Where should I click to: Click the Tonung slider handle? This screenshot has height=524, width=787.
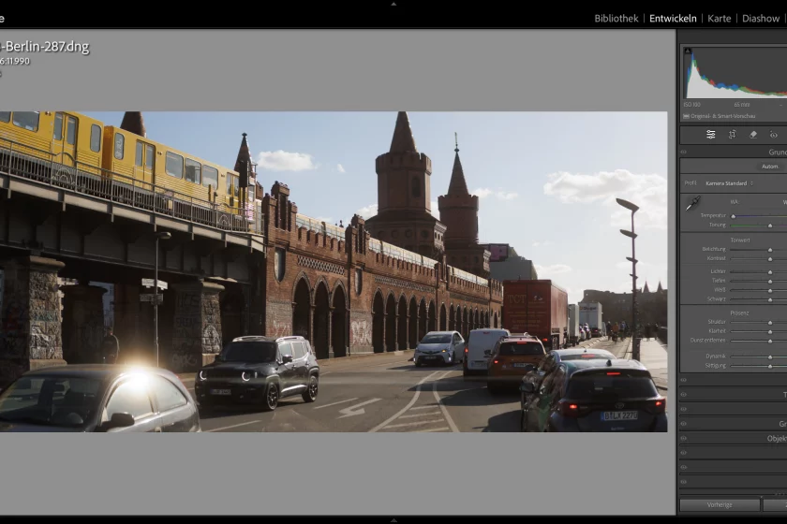click(770, 226)
